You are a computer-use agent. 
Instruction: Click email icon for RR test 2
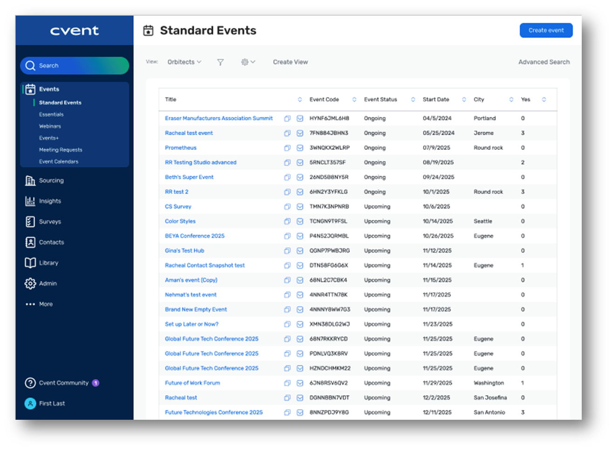pos(300,192)
